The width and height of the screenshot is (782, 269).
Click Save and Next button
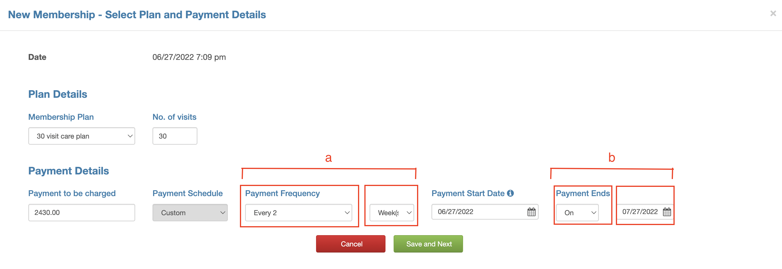point(428,244)
